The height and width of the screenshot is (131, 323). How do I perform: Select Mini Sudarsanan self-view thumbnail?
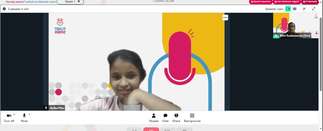pyautogui.click(x=296, y=25)
